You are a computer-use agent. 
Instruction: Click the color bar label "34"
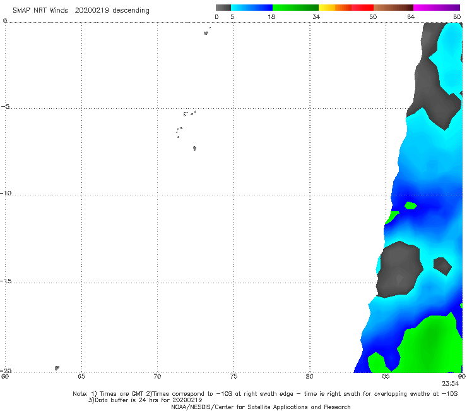pos(316,17)
